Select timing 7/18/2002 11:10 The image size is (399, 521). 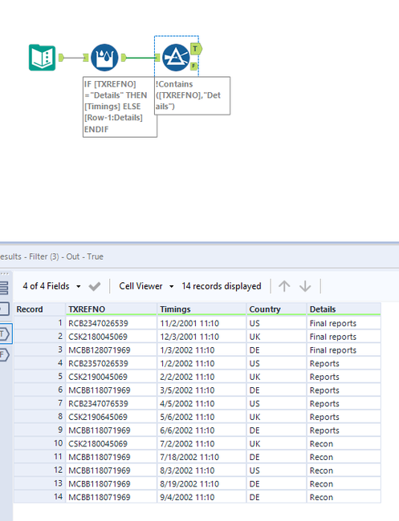tap(202, 457)
